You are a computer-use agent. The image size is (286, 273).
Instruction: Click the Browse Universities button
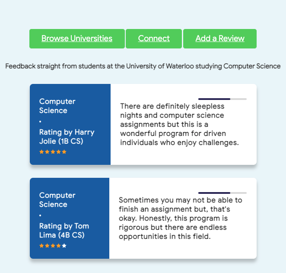[77, 39]
